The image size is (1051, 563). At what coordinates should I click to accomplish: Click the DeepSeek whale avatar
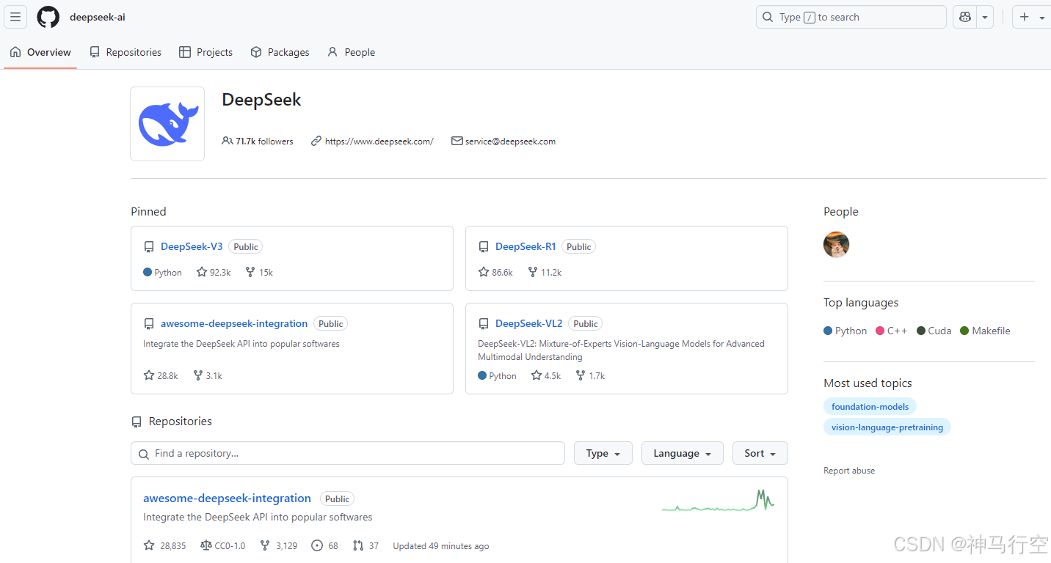pyautogui.click(x=167, y=124)
